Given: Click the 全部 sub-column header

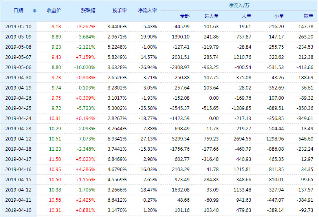Looking at the screenshot, I should 184,16.
